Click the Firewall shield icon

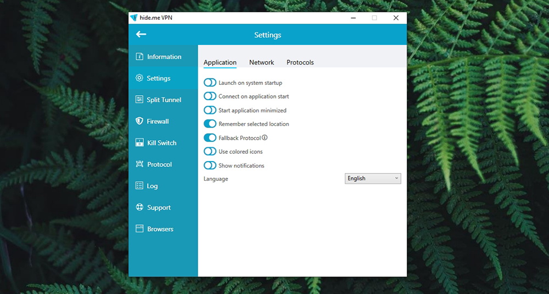[139, 121]
